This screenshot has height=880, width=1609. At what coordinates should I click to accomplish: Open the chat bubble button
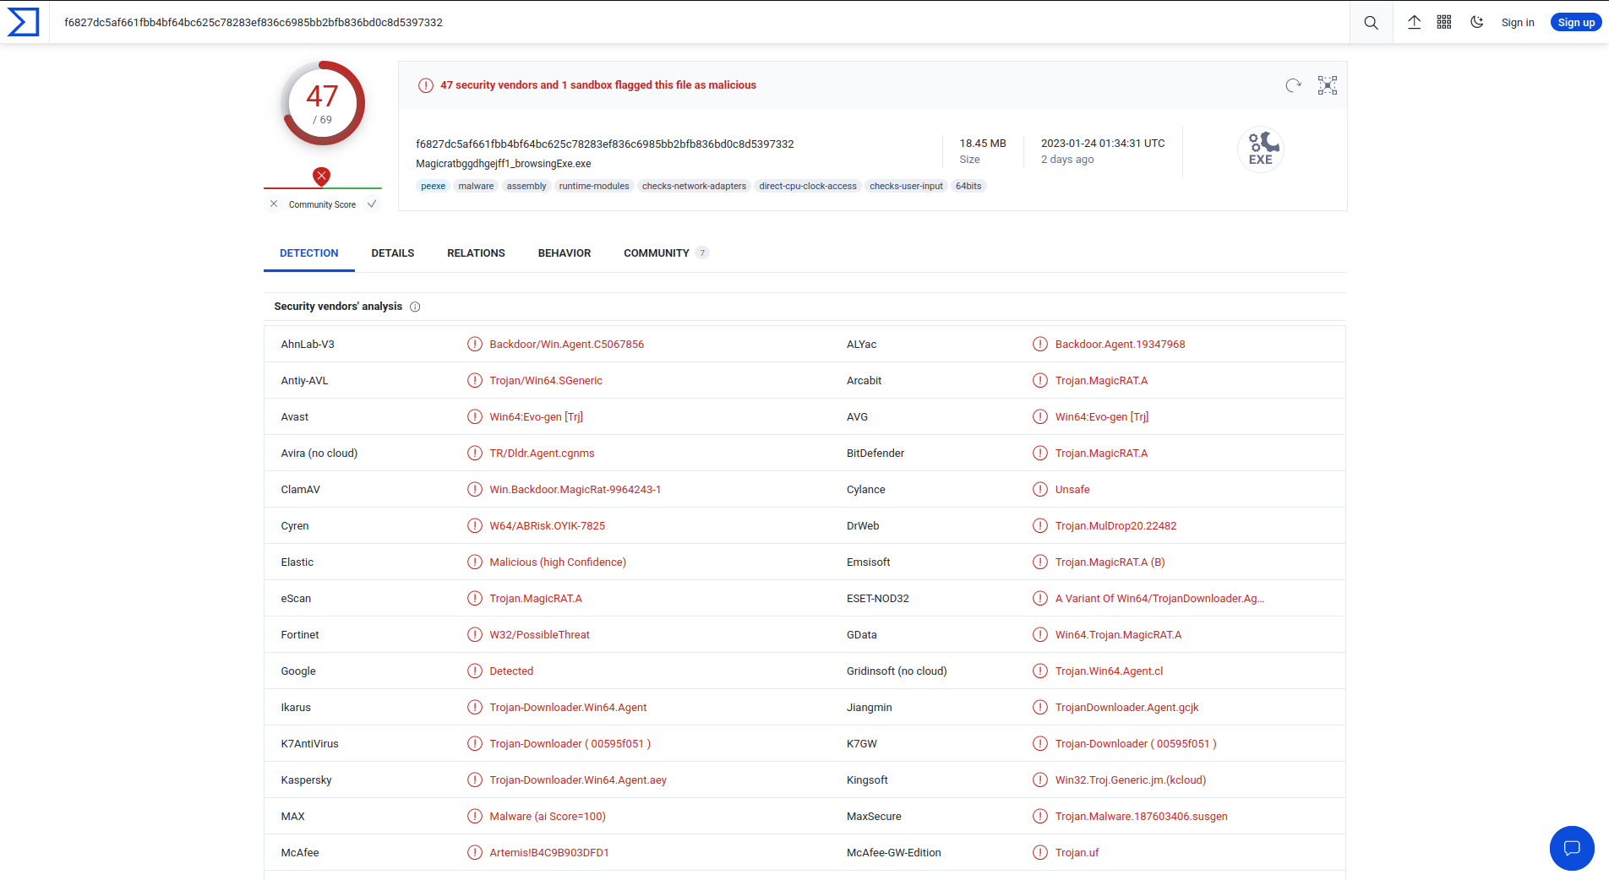(1572, 848)
